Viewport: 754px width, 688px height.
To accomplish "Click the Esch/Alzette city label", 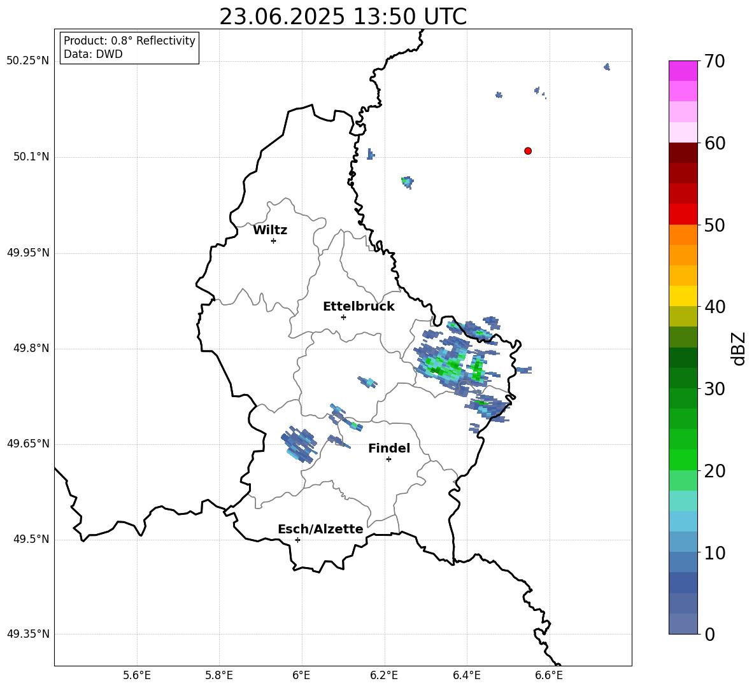I will 321,529.
